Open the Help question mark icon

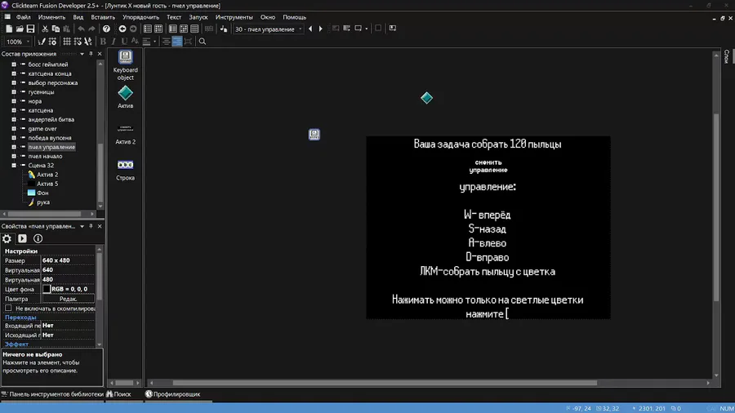pyautogui.click(x=106, y=29)
